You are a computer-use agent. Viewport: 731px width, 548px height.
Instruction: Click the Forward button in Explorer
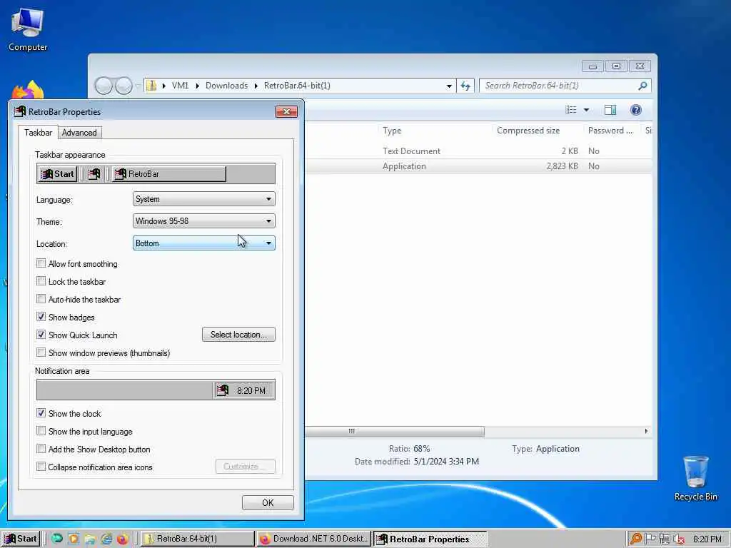123,86
